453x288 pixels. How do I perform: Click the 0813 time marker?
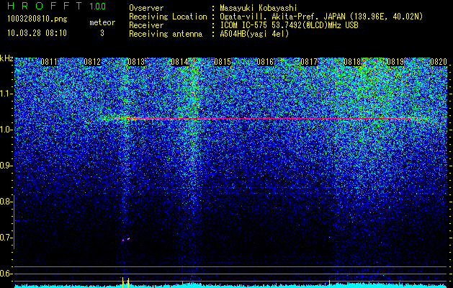click(x=136, y=62)
